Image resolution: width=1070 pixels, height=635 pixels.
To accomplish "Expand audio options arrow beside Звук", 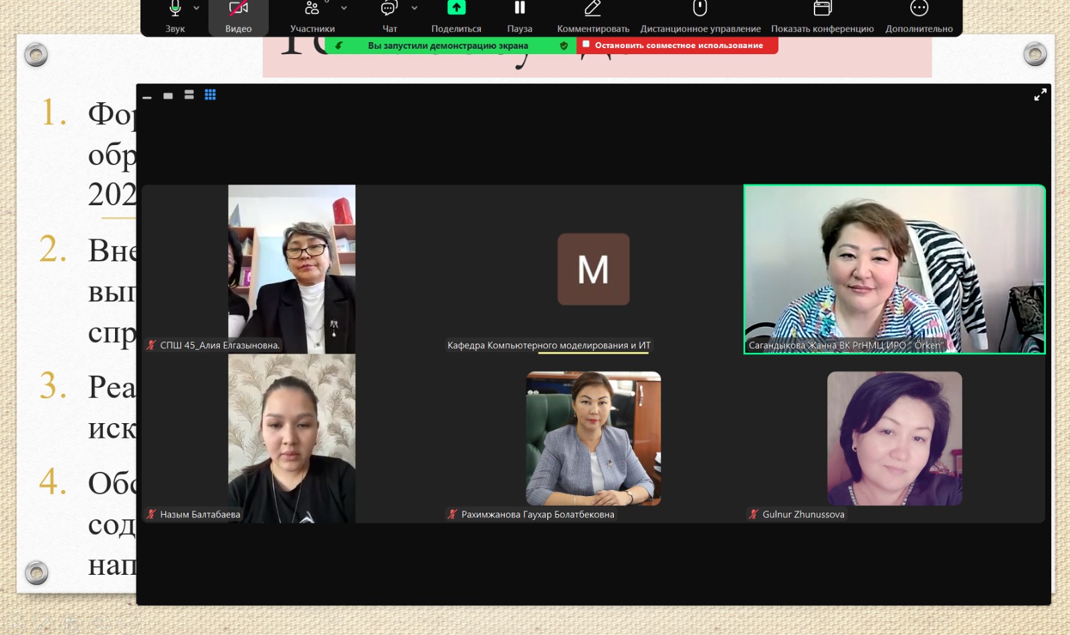I will 197,8.
